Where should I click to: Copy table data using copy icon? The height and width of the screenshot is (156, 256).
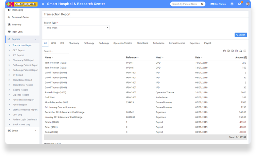[224, 51]
